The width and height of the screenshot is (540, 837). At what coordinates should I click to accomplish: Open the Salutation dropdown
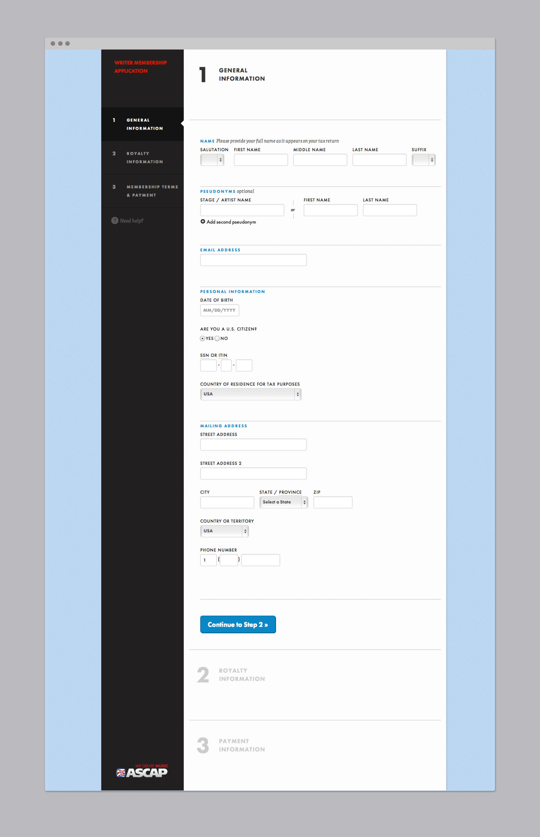click(212, 160)
